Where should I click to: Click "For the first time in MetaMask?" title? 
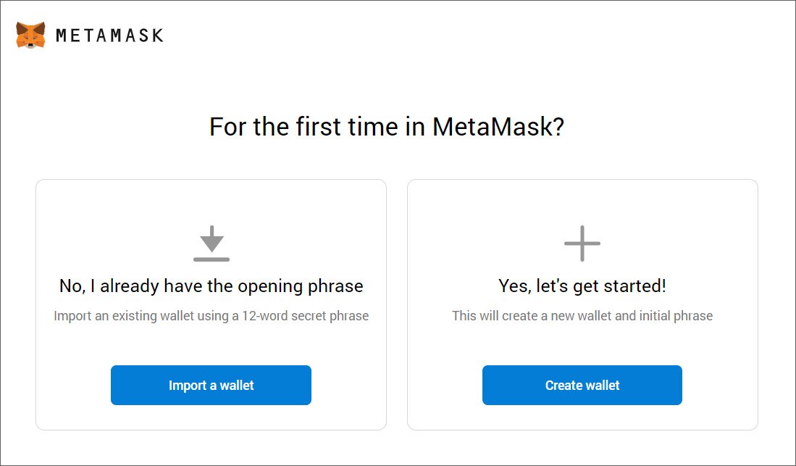(x=387, y=127)
